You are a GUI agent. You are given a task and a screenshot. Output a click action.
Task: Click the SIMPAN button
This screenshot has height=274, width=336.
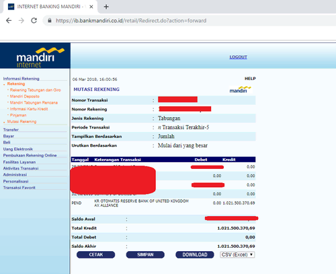(x=145, y=254)
